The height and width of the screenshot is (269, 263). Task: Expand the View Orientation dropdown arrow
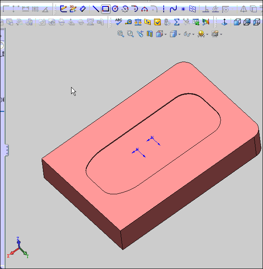(165, 35)
